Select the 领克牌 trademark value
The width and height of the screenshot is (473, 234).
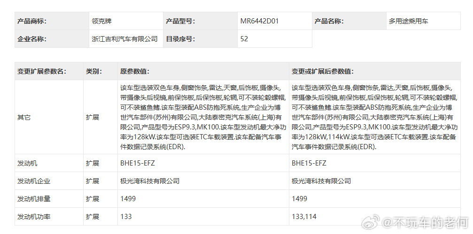point(101,21)
